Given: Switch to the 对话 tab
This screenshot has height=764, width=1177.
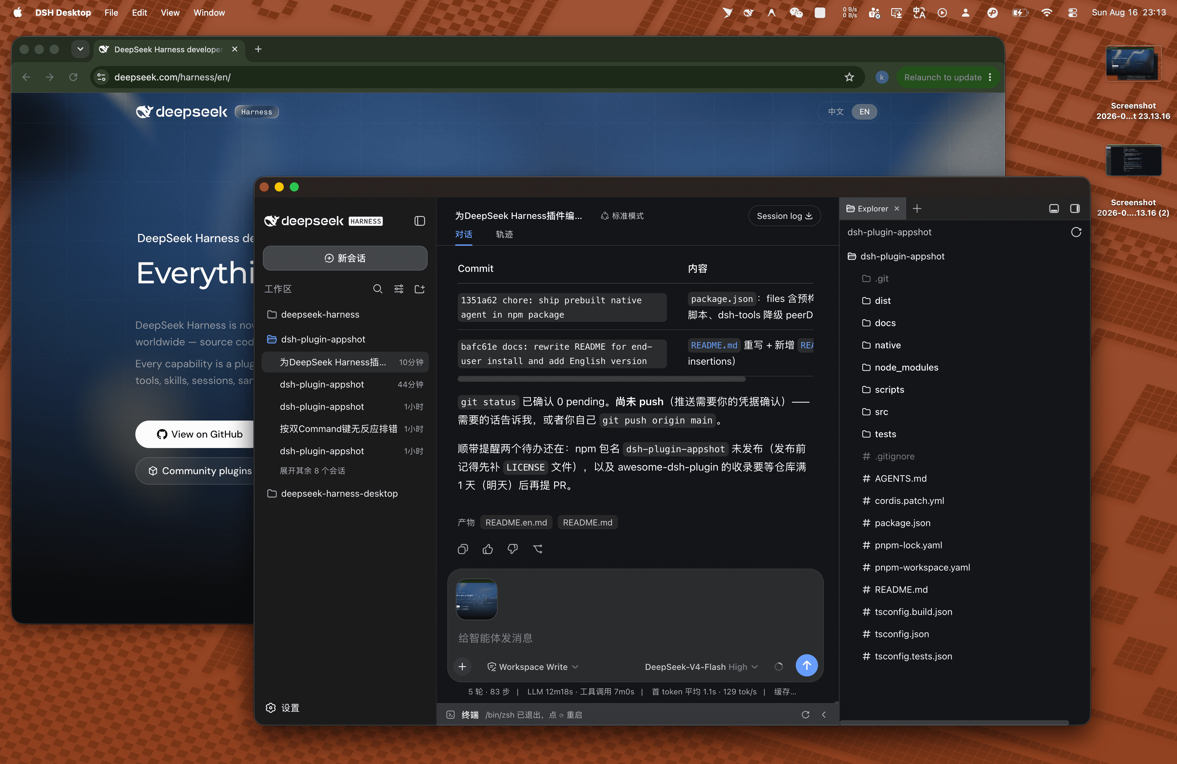Looking at the screenshot, I should coord(463,234).
